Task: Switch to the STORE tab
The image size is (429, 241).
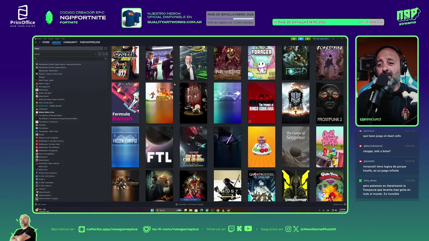Action: [46, 42]
